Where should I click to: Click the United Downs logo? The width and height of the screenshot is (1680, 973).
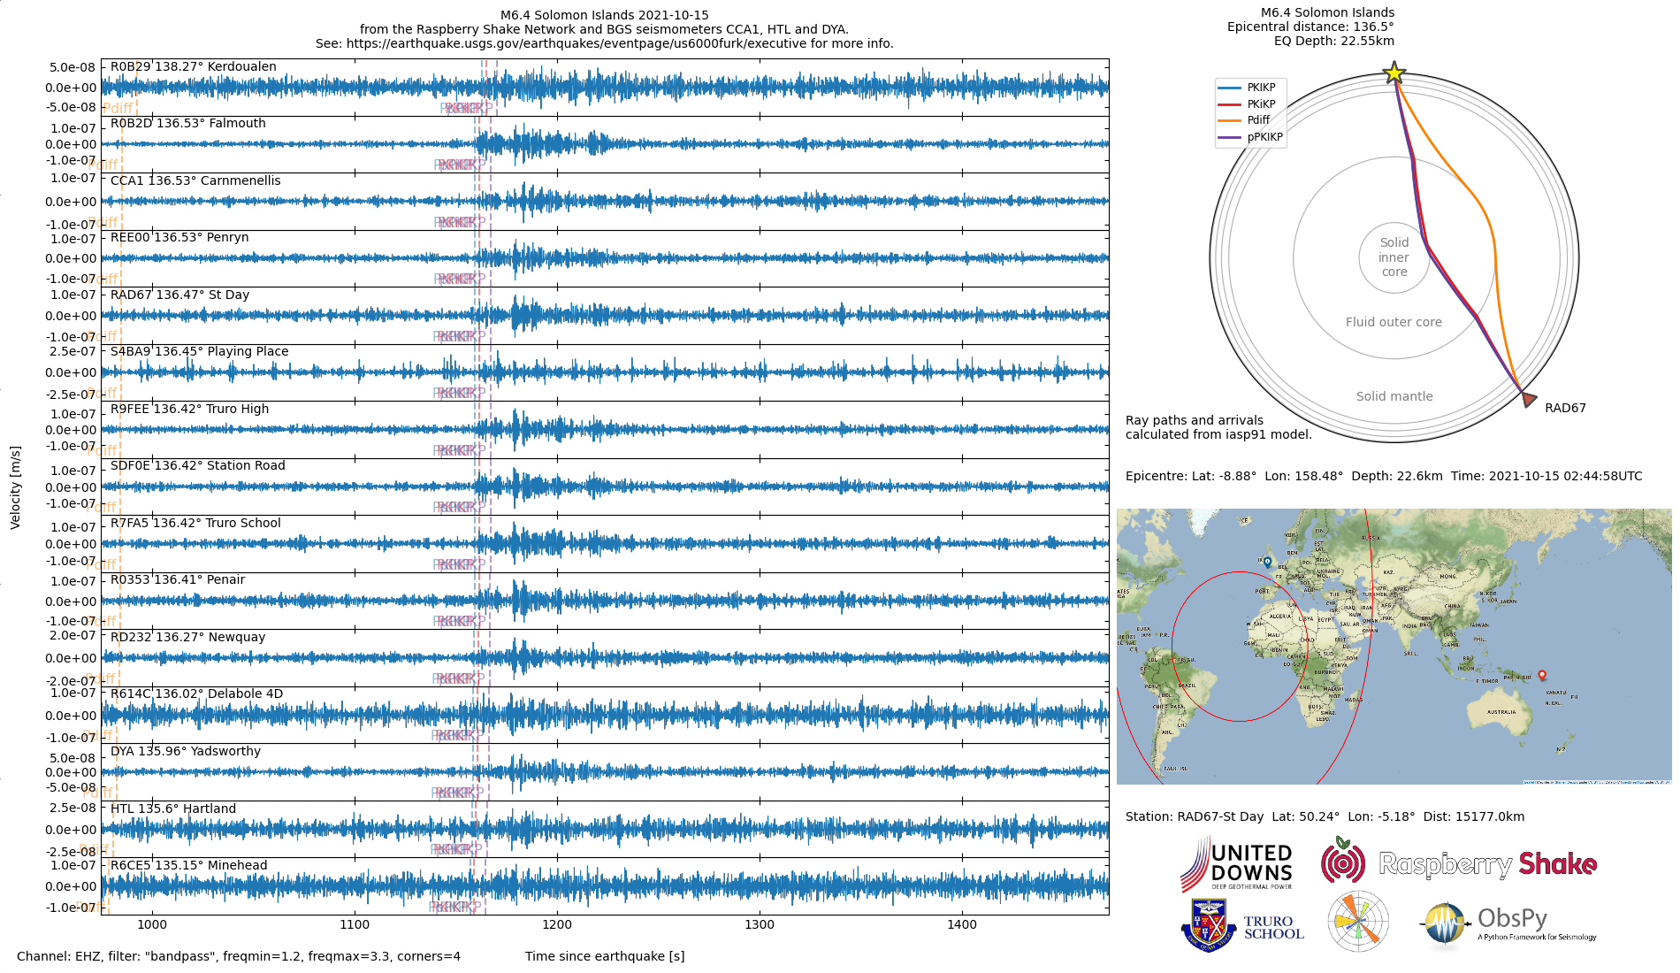coord(1236,865)
